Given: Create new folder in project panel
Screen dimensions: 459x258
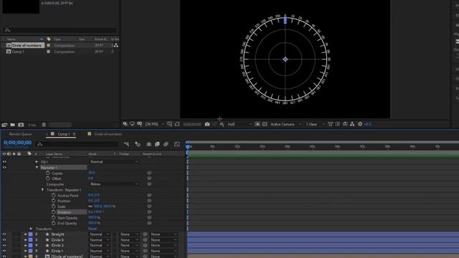Looking at the screenshot, I should [13, 125].
